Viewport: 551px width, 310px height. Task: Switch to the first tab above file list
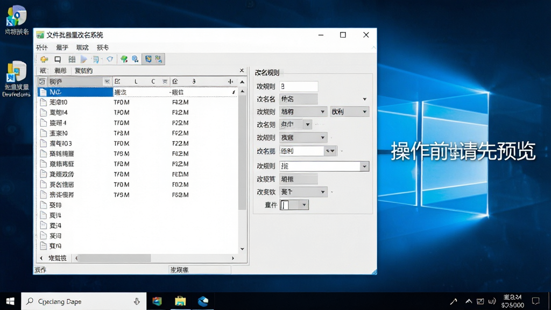43,71
